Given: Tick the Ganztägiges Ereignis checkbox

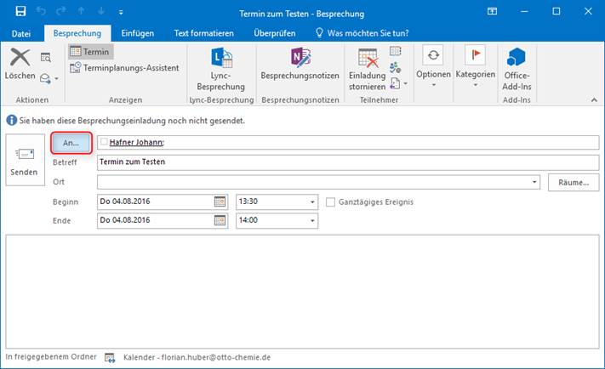Looking at the screenshot, I should 330,202.
